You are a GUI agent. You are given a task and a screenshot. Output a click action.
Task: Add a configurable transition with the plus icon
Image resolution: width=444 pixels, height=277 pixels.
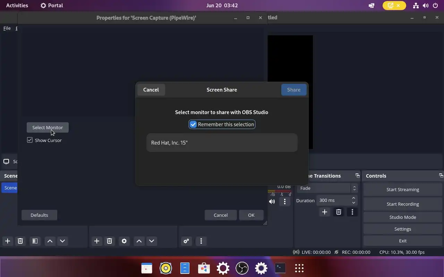(325, 212)
